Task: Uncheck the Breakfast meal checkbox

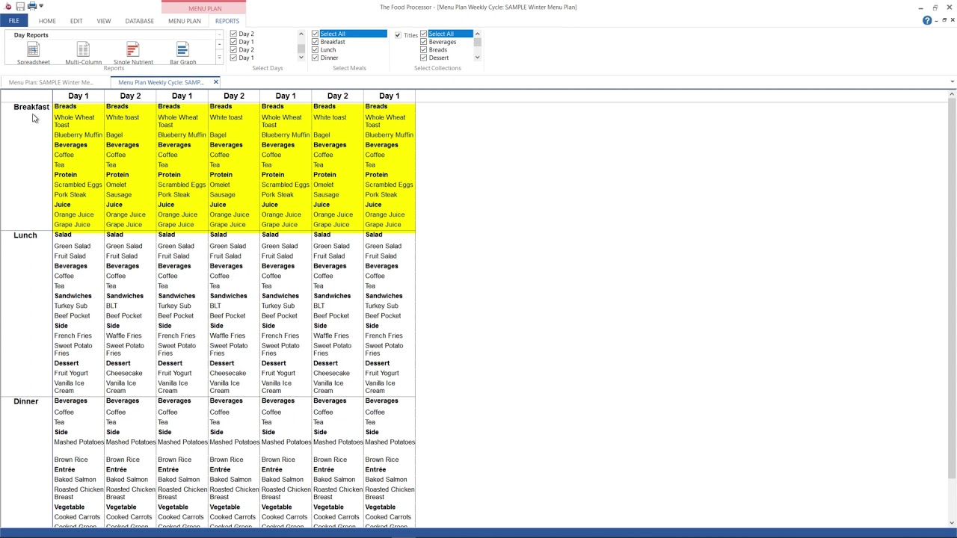Action: [x=315, y=42]
